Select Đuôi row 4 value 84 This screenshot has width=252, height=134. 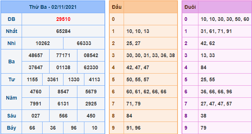pyautogui.click(x=204, y=67)
